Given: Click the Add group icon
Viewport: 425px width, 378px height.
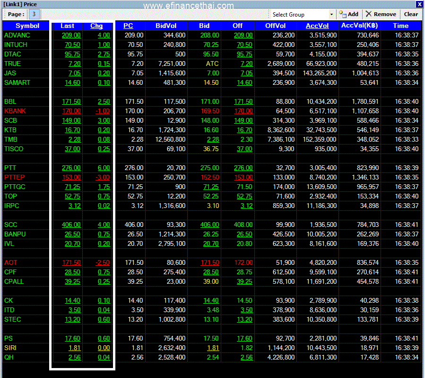Looking at the screenshot, I should tap(342, 14).
